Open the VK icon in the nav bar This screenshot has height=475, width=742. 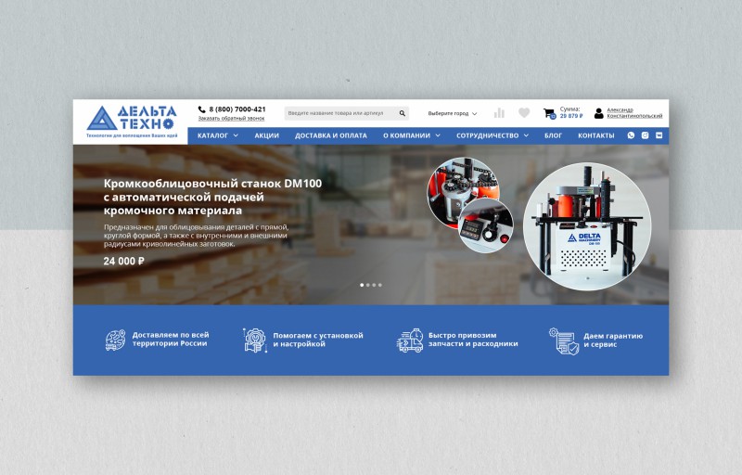[659, 135]
